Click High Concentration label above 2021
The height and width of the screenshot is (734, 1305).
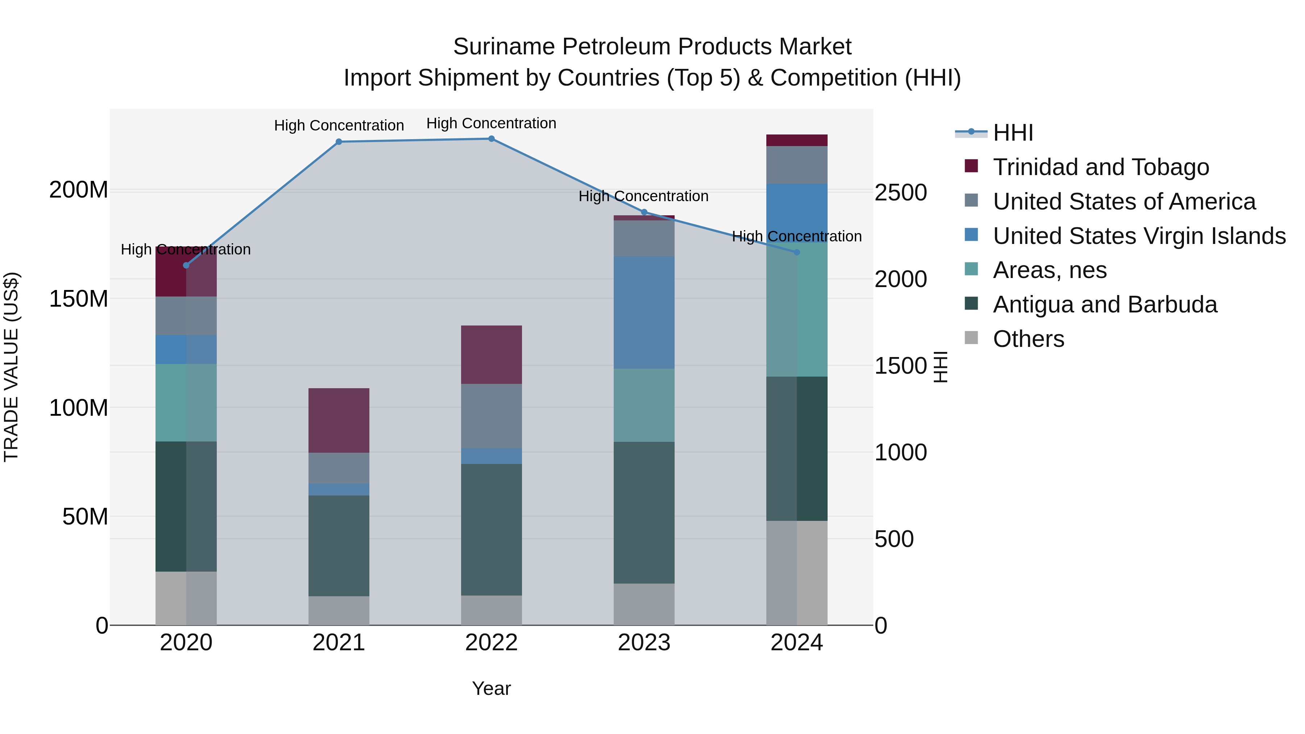click(x=339, y=125)
